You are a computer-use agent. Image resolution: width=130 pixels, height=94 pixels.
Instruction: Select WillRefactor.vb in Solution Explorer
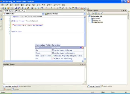click(98, 22)
